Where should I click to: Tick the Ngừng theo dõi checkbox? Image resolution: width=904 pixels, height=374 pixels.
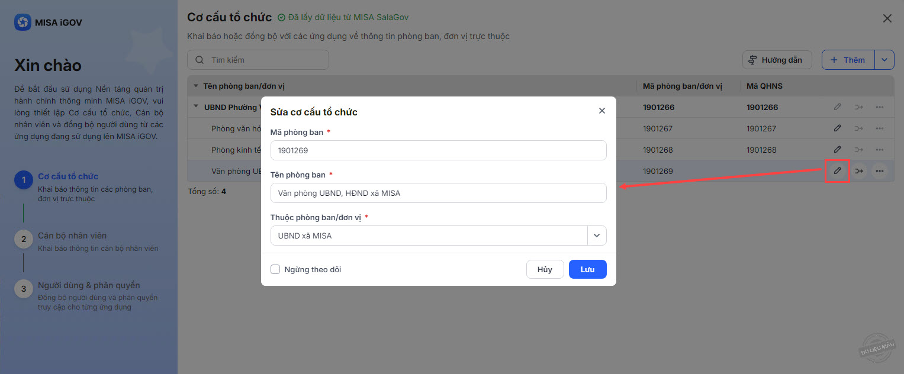[275, 269]
